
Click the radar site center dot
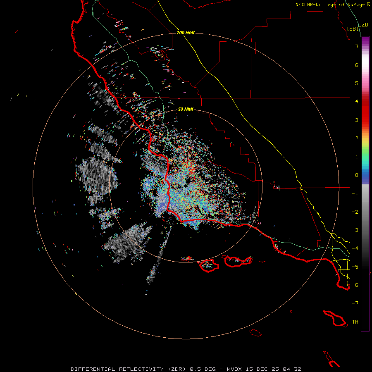186,186
